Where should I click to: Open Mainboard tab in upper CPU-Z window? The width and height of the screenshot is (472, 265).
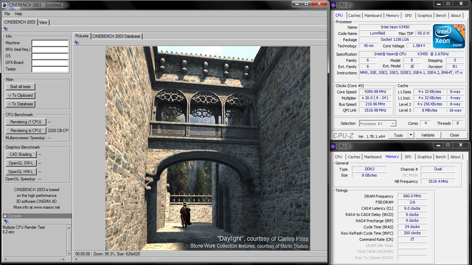tap(373, 16)
